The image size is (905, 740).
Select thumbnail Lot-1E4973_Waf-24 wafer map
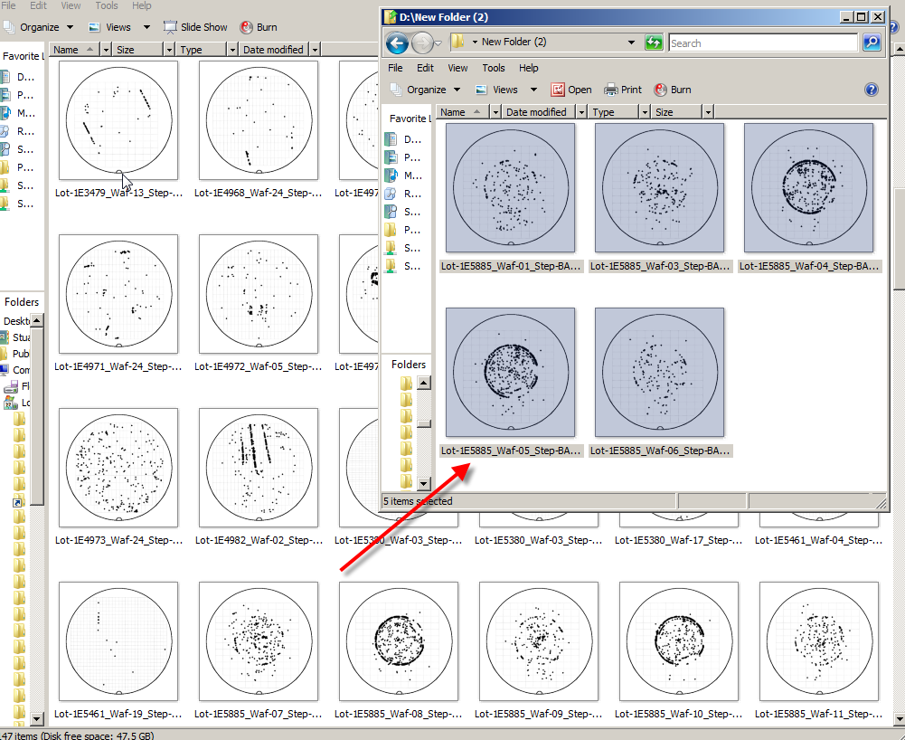[x=118, y=468]
